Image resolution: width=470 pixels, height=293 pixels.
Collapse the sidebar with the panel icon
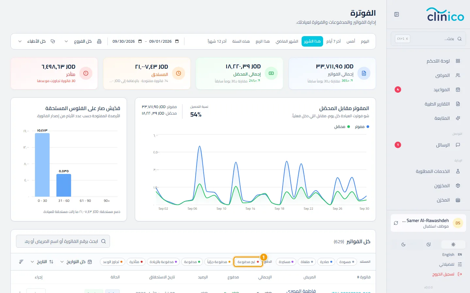click(x=397, y=14)
